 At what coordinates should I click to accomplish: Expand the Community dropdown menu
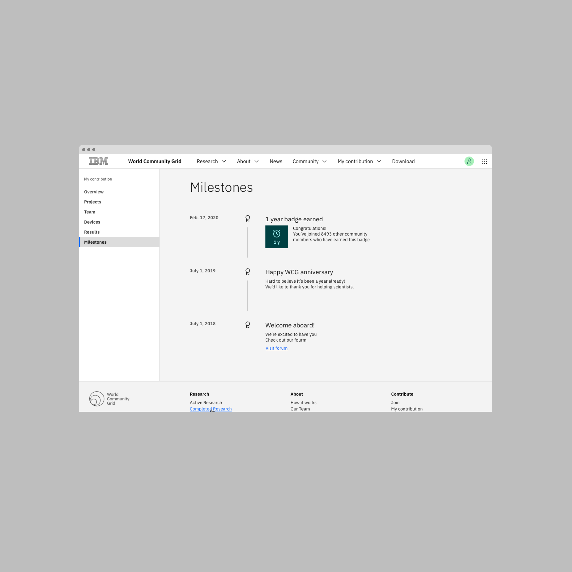pos(309,161)
